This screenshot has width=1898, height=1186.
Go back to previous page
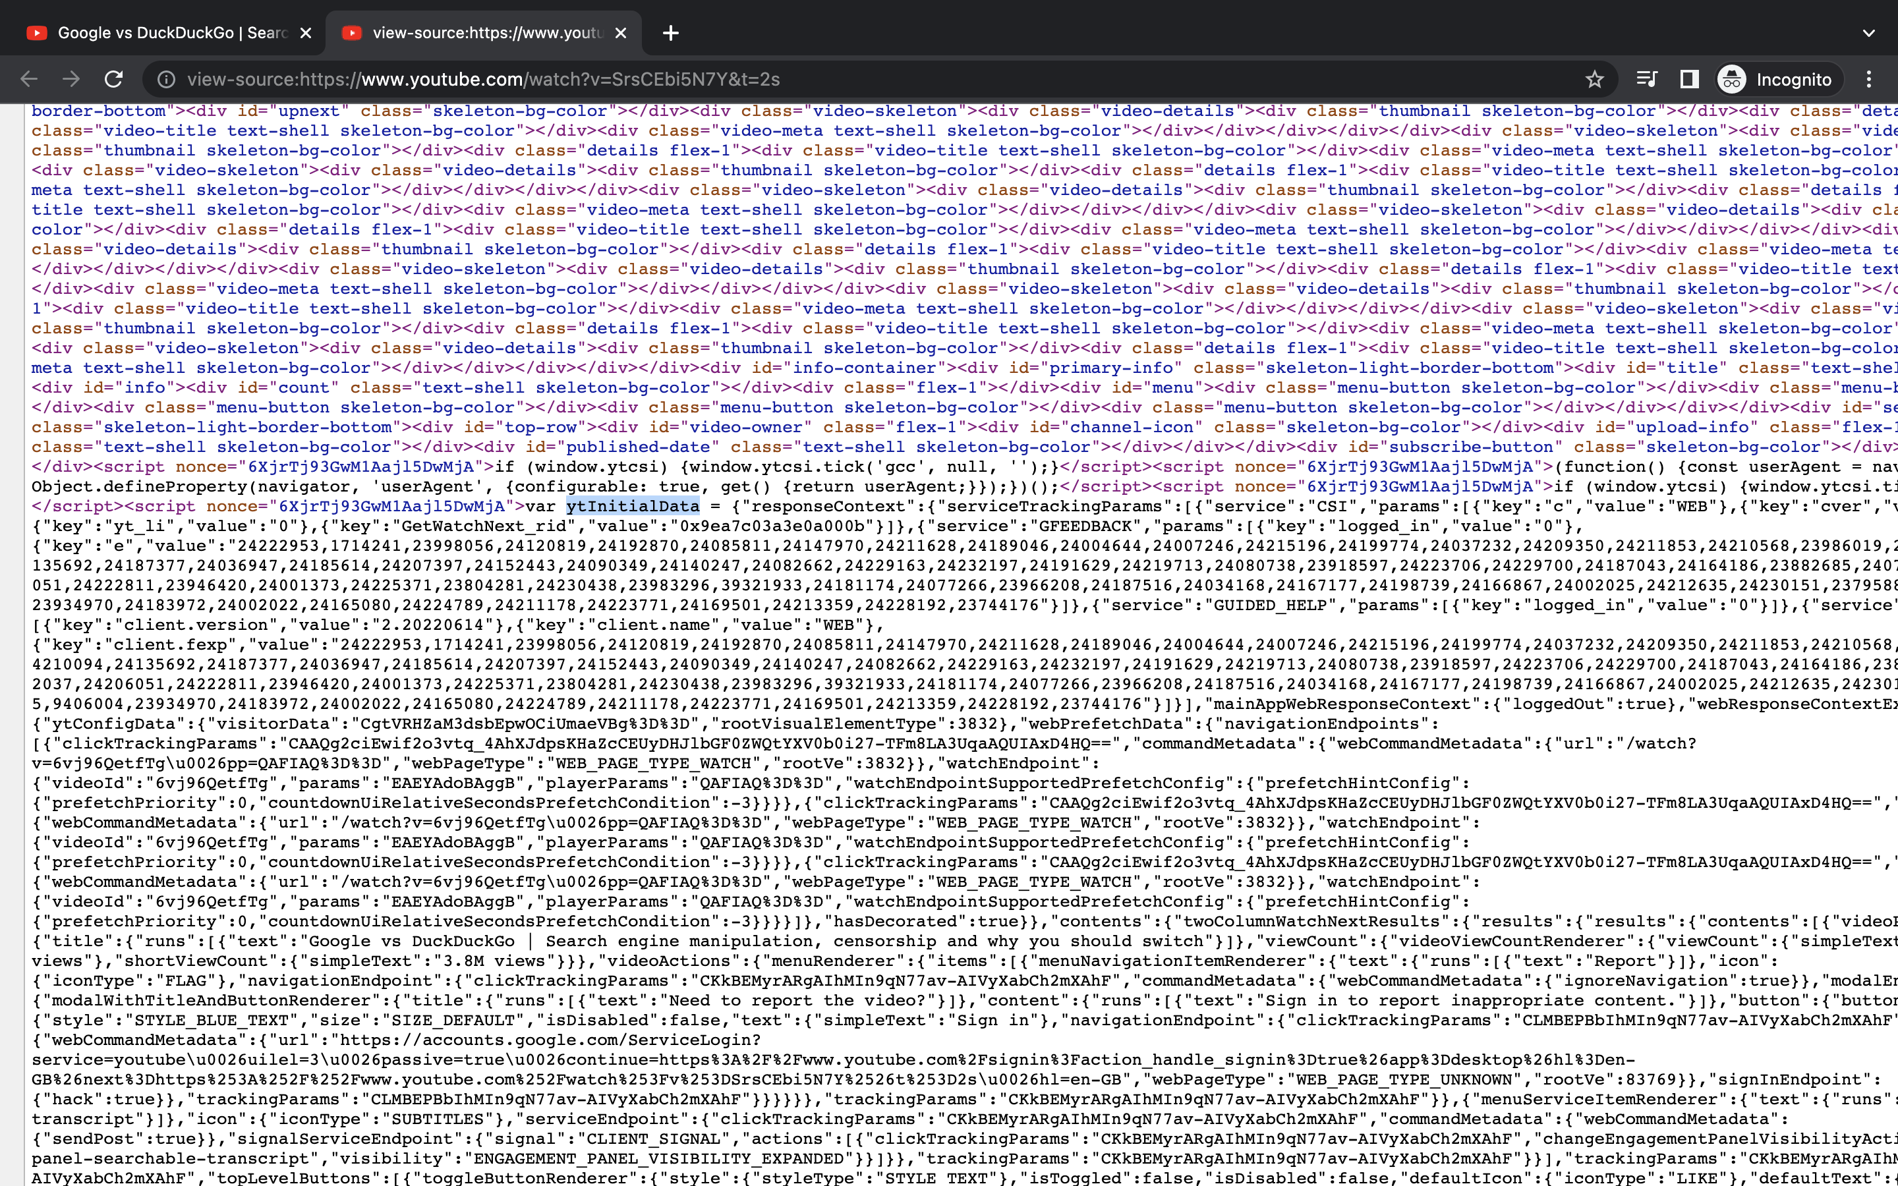[29, 79]
